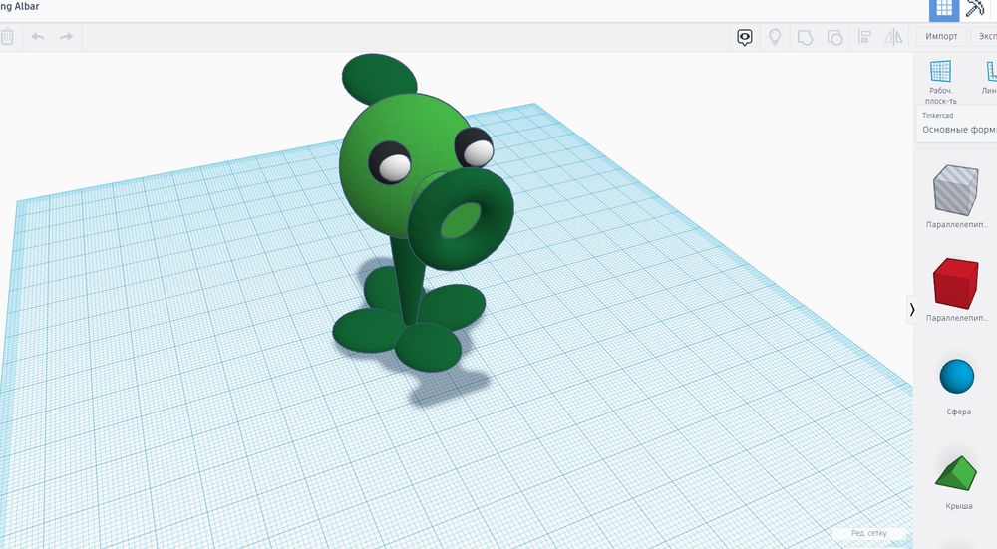Screen dimensions: 997x549
Task: Select the front-right base leaf
Action: 428,347
